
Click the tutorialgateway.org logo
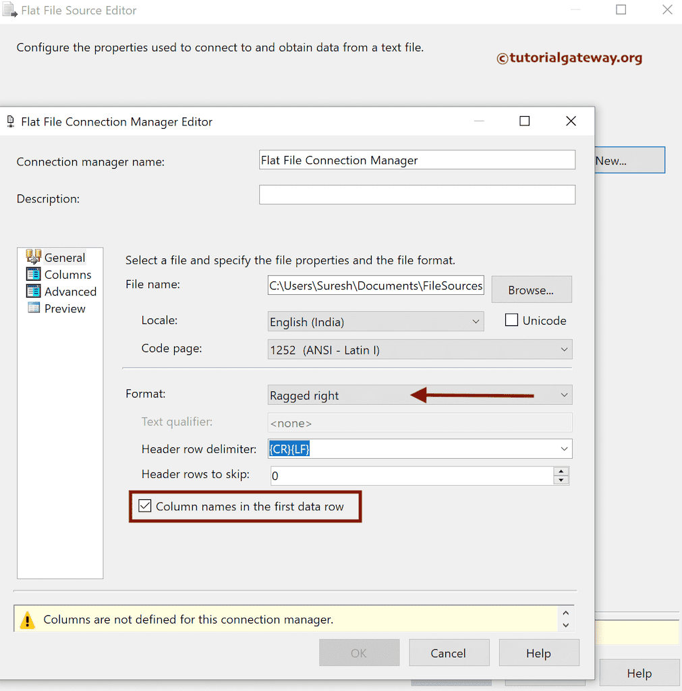[x=569, y=59]
